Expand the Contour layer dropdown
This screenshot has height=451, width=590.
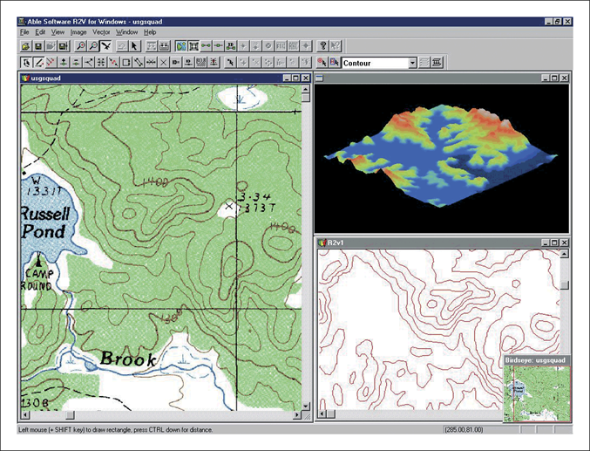click(x=412, y=63)
